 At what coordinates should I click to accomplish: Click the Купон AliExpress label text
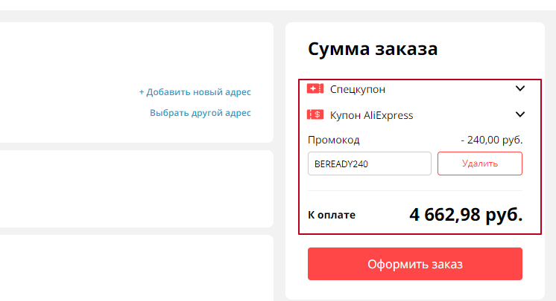point(371,115)
